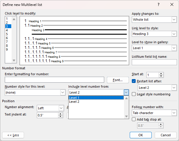Click Heading 4 line in the preview
This screenshot has height=141, width=179.
[75, 39]
